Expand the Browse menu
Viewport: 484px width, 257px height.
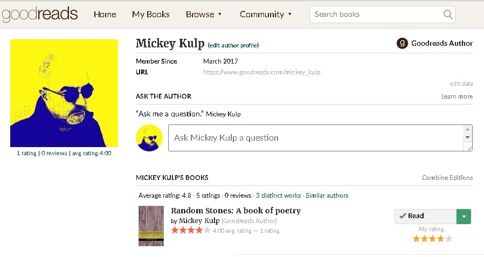(204, 15)
